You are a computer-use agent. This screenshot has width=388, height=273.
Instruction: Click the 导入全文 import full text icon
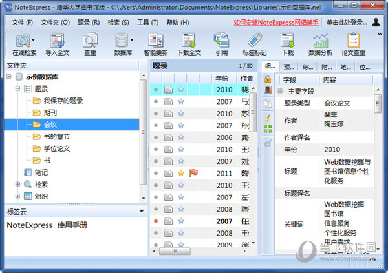coord(57,45)
